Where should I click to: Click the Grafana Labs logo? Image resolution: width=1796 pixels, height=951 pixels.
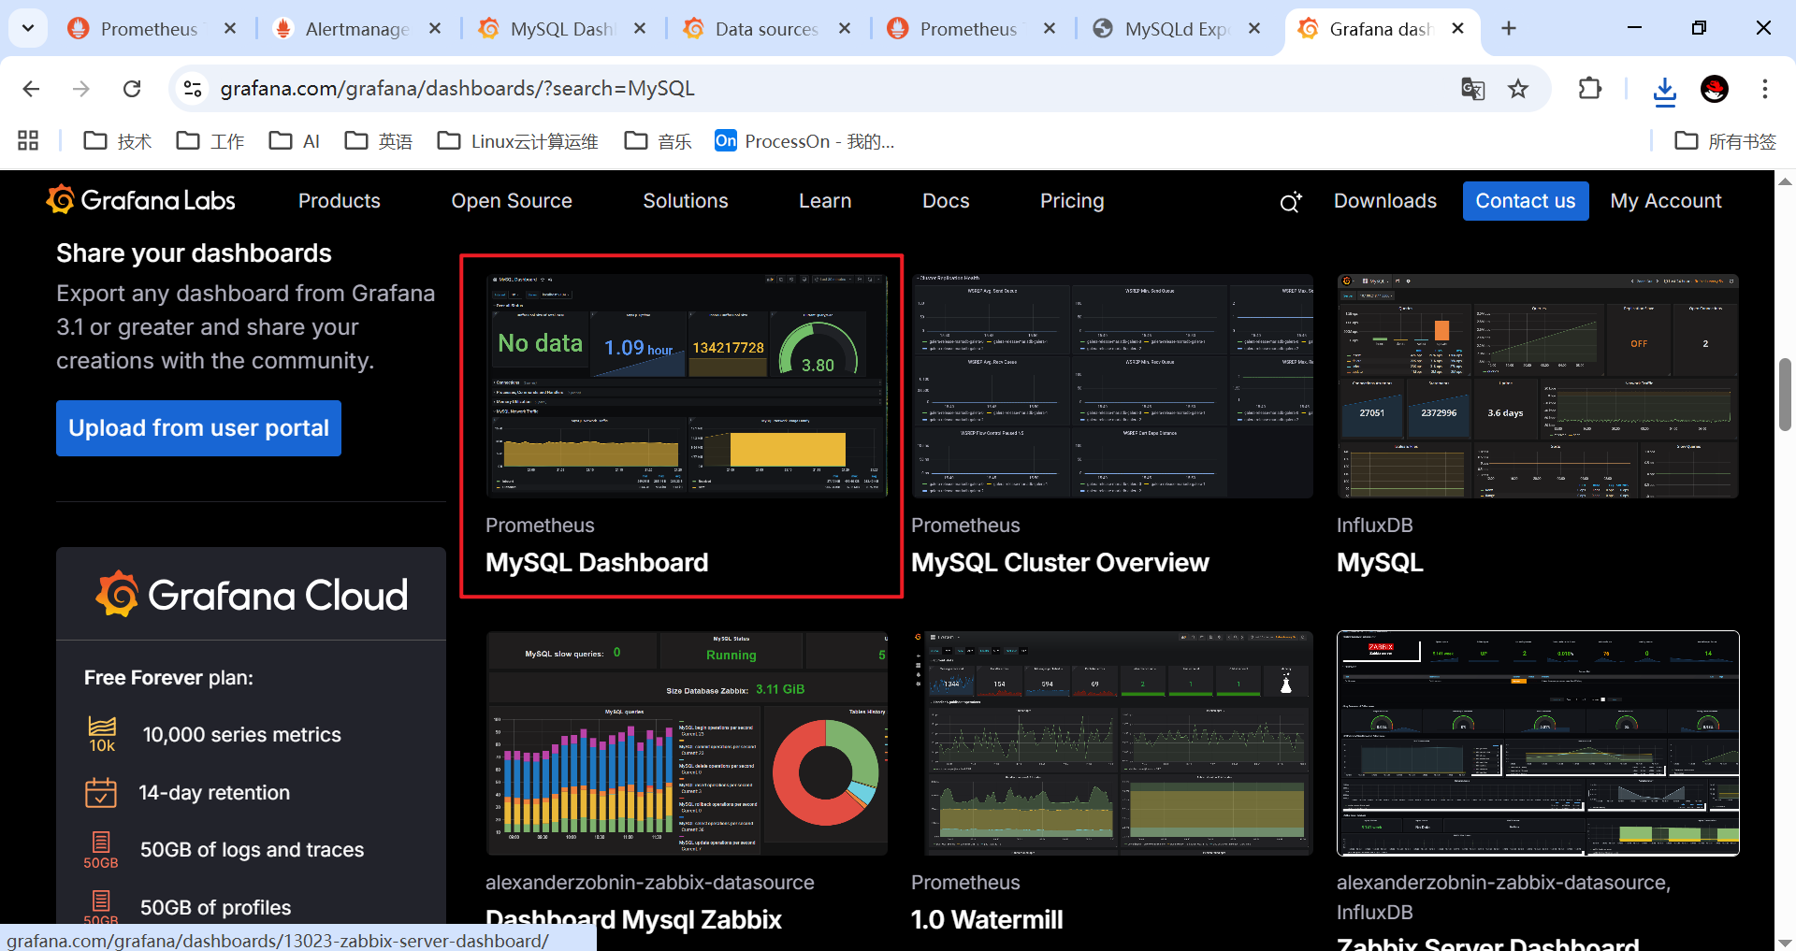point(140,200)
